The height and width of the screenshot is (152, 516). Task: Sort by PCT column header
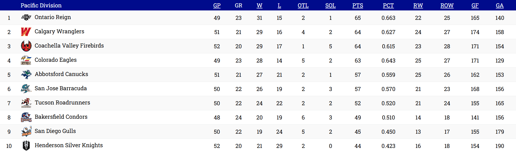(388, 5)
